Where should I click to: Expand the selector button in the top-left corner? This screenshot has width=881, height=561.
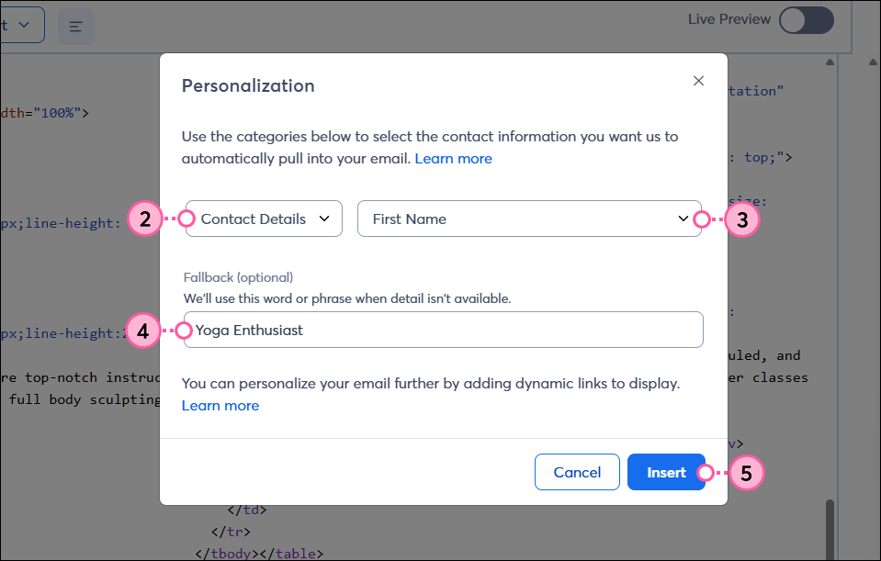pyautogui.click(x=18, y=25)
